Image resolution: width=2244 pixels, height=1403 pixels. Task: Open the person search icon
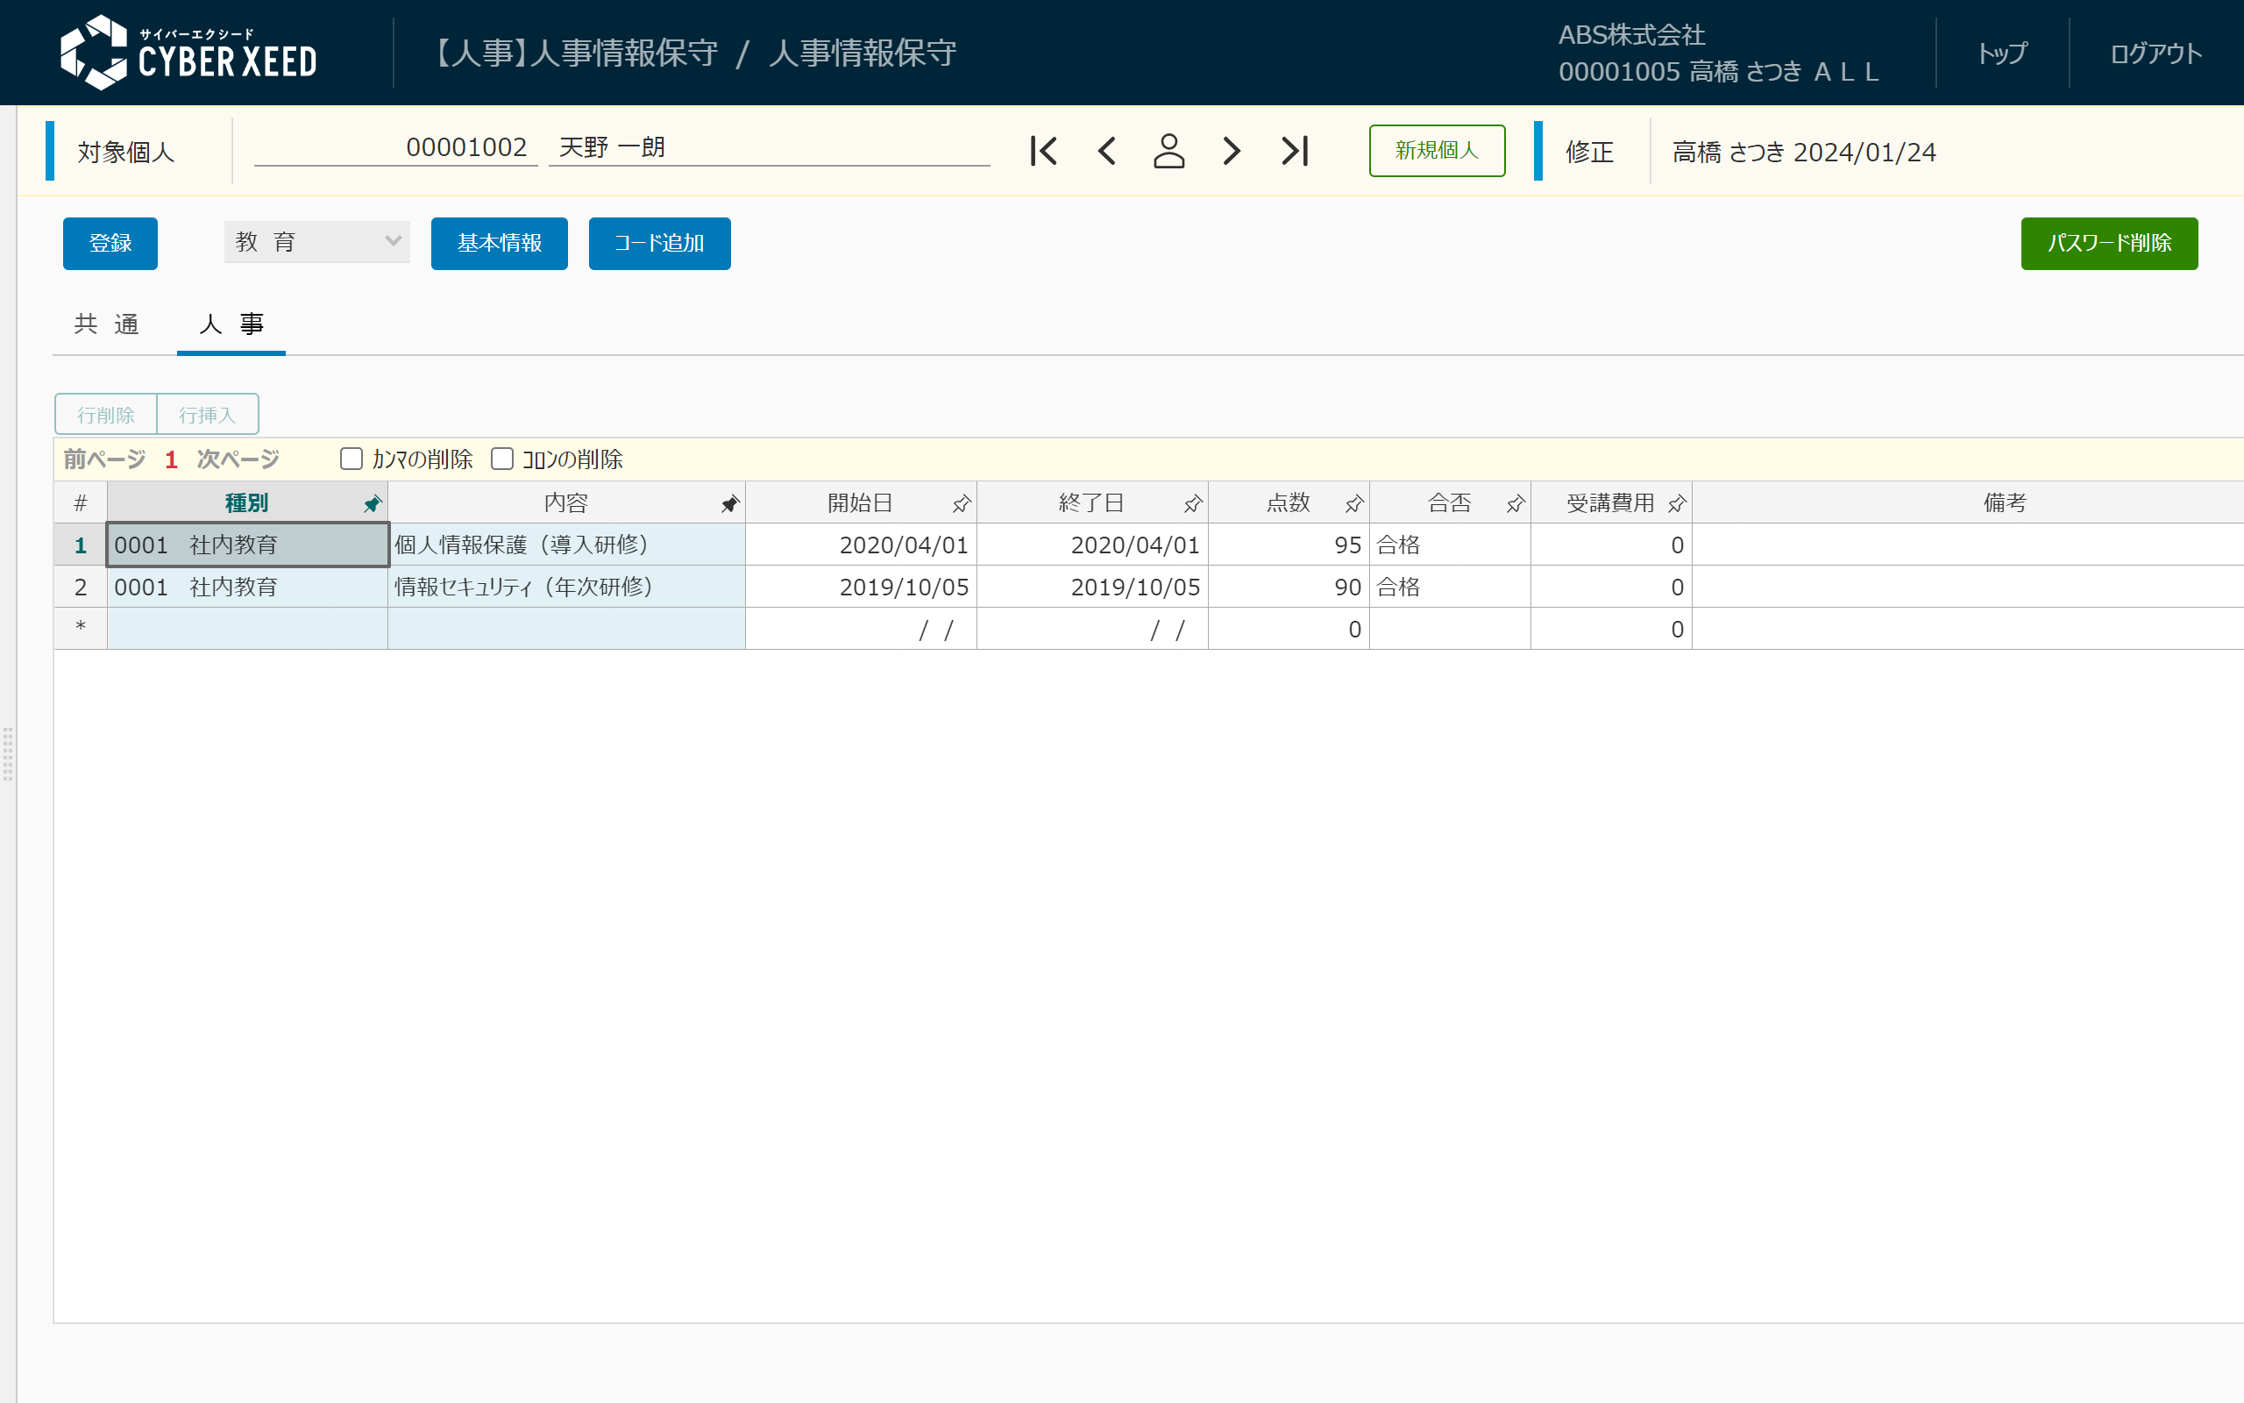[x=1168, y=151]
